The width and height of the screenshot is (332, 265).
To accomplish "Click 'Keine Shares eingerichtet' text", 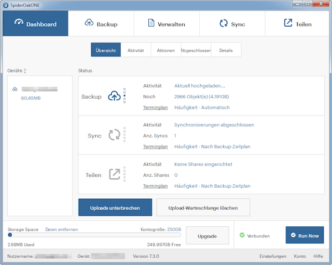I will tap(203, 164).
